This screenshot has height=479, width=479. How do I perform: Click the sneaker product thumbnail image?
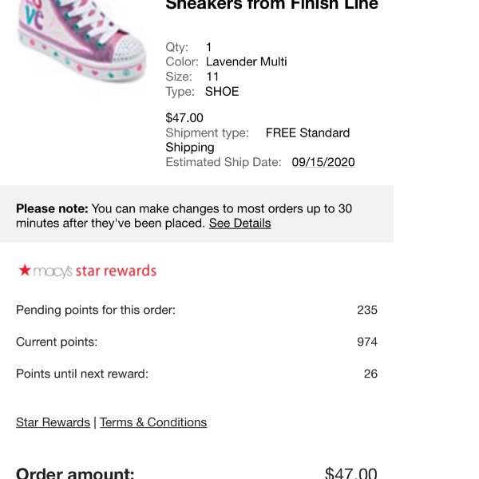click(81, 42)
